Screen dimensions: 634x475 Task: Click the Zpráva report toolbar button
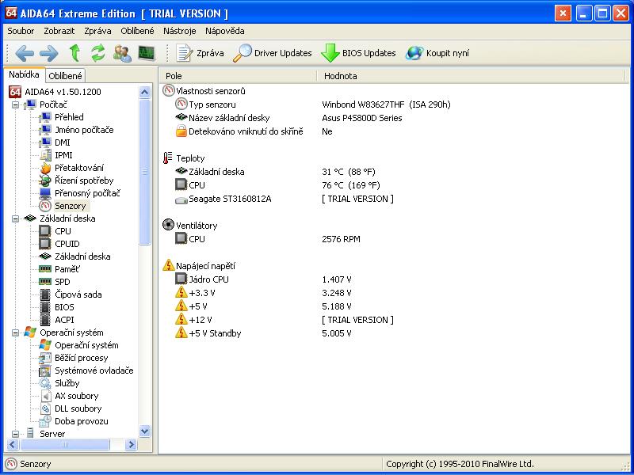(200, 53)
